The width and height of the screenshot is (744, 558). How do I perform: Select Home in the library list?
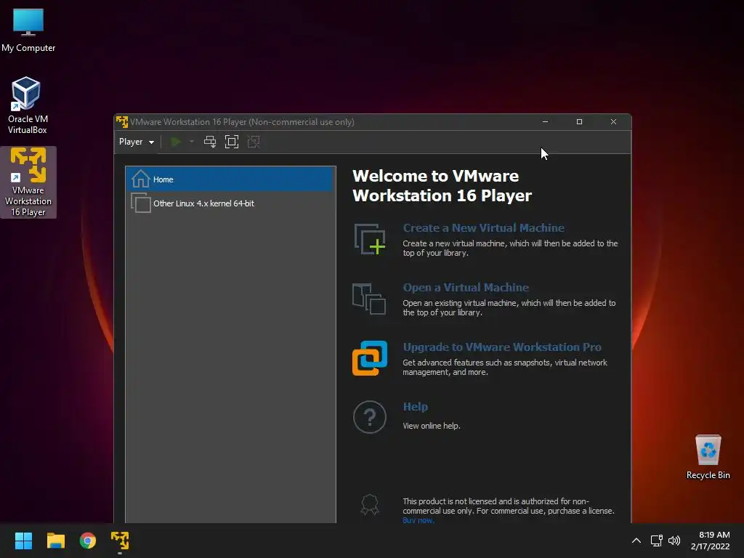pos(229,179)
